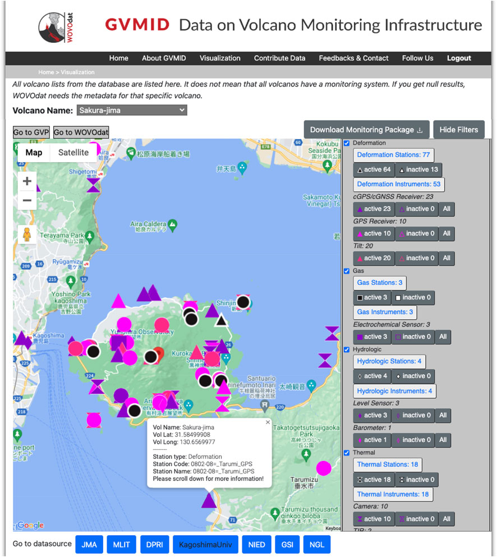This screenshot has height=557, width=497.
Task: Click the Go to WOVOdat button
Action: (x=81, y=132)
